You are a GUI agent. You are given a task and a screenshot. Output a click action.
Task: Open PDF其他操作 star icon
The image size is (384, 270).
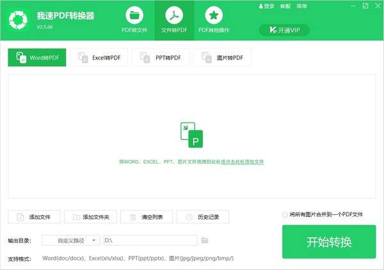tap(214, 15)
